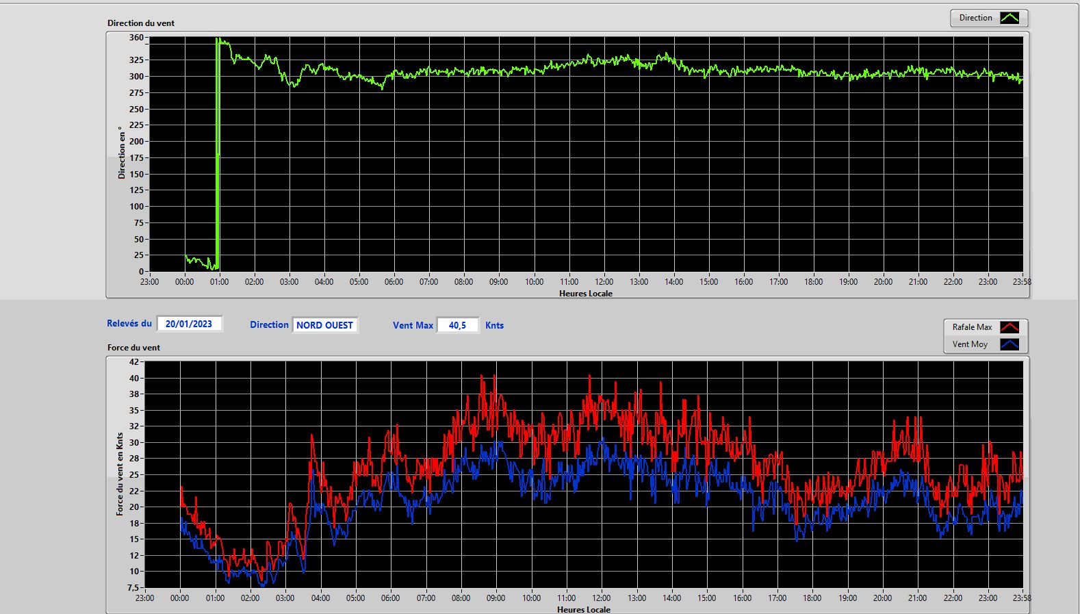Click the 'Force du vent' chart title

click(x=133, y=347)
